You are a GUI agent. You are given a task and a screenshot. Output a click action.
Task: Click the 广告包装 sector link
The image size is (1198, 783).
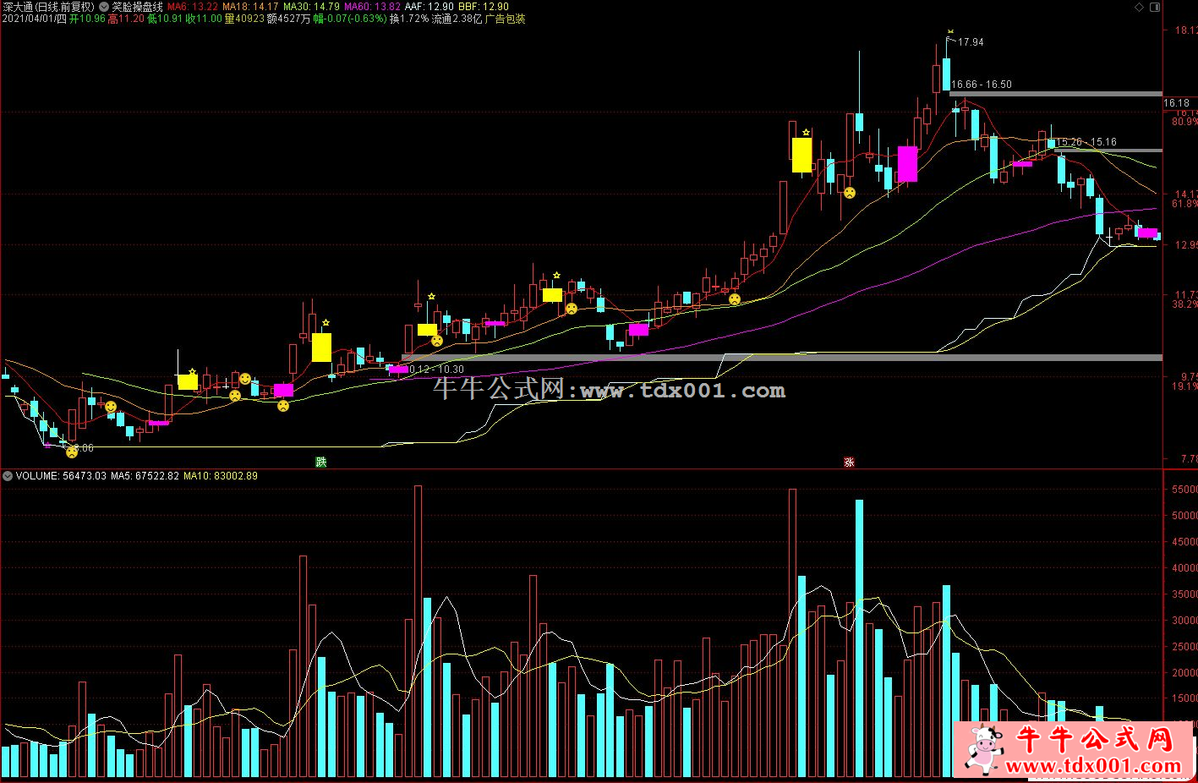coord(505,19)
